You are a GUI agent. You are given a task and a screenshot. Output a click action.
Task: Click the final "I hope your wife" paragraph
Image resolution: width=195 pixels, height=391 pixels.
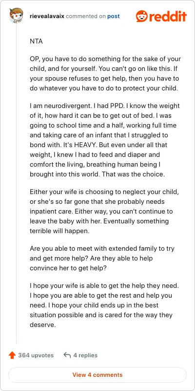pos(104,305)
